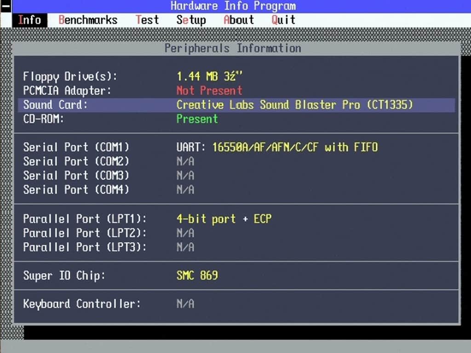Click Serial Port (COM3) label
This screenshot has height=353, width=471.
pos(76,176)
